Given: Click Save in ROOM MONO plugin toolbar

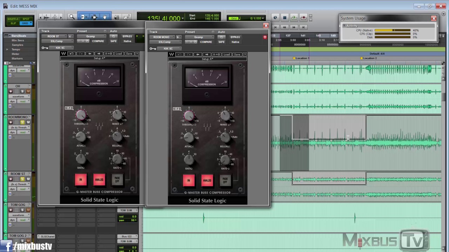Looking at the screenshot, I should point(237,54).
